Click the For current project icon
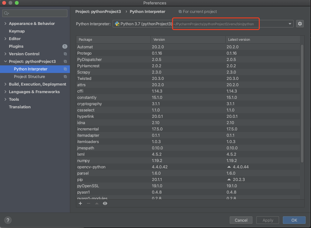 [x=180, y=12]
